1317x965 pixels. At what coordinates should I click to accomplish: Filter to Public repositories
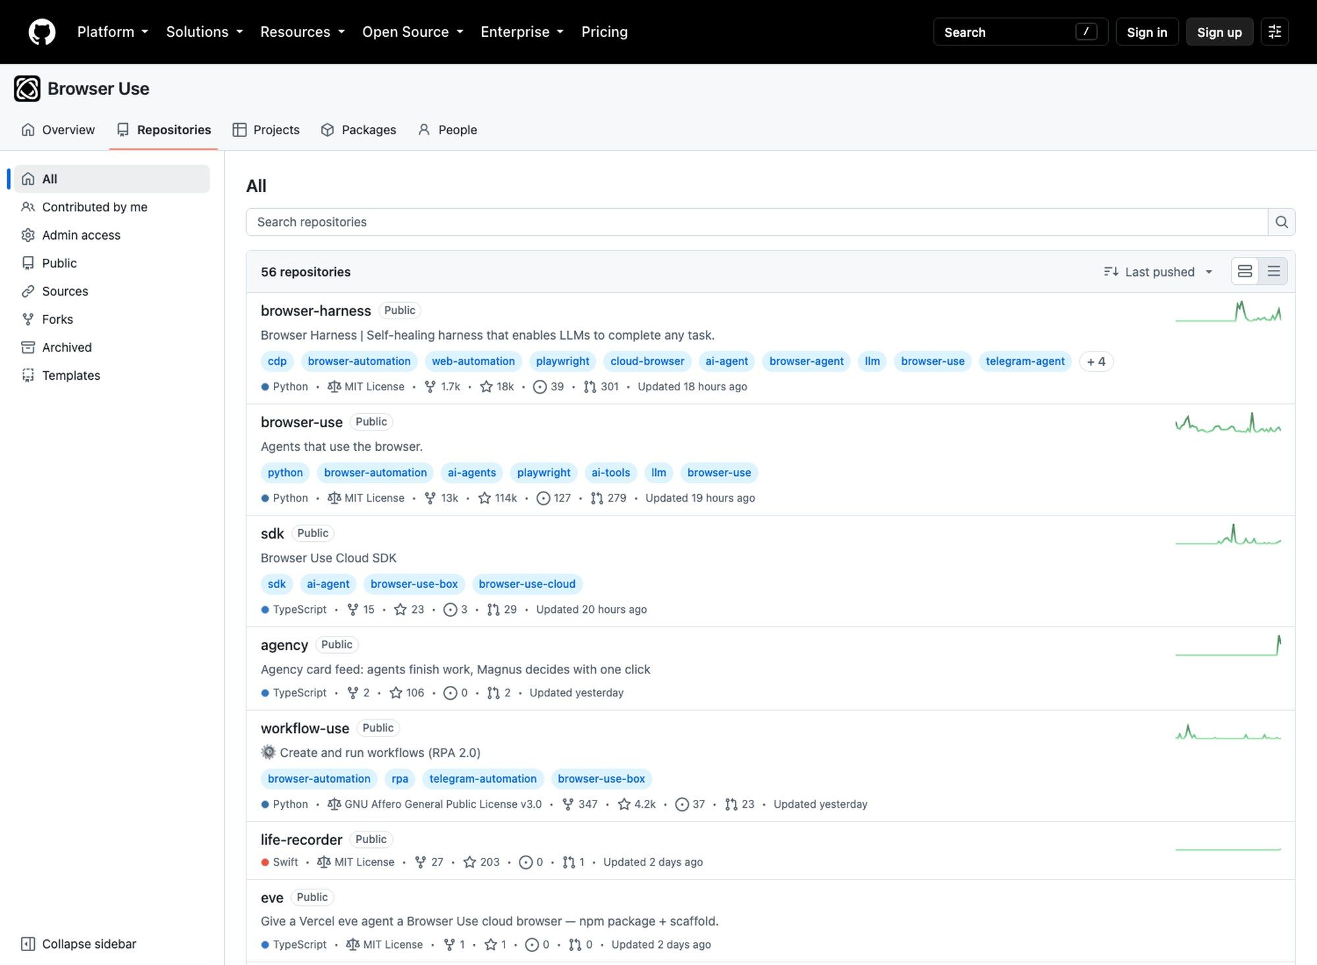coord(112,263)
